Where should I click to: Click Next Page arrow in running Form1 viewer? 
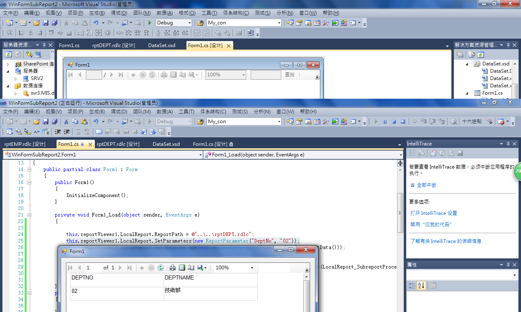(x=120, y=268)
